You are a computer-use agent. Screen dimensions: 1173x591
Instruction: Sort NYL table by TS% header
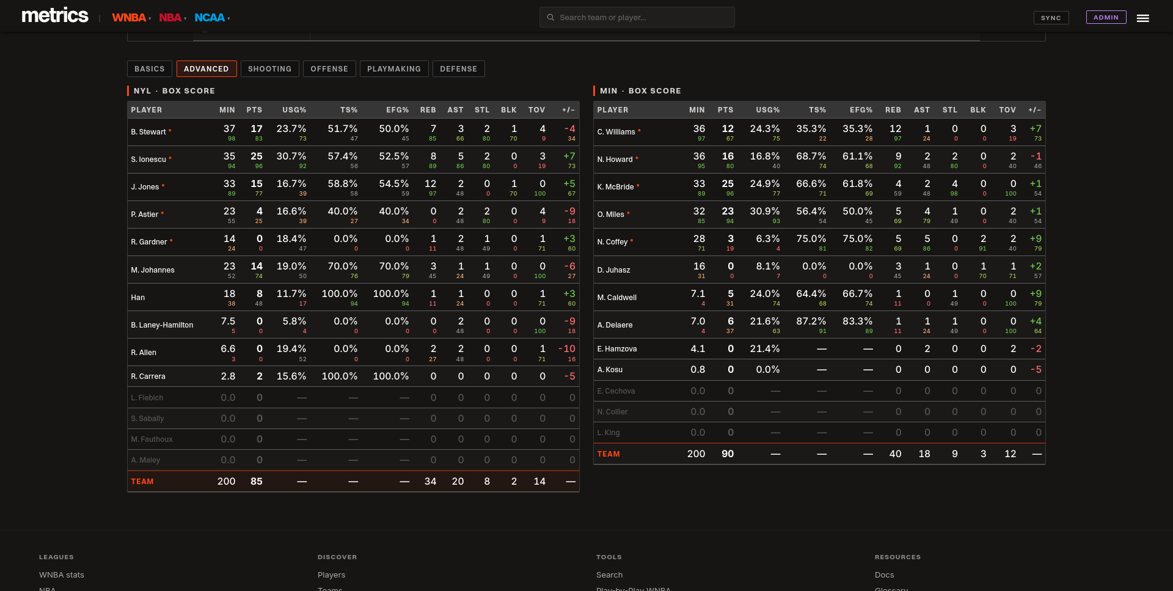coord(349,110)
